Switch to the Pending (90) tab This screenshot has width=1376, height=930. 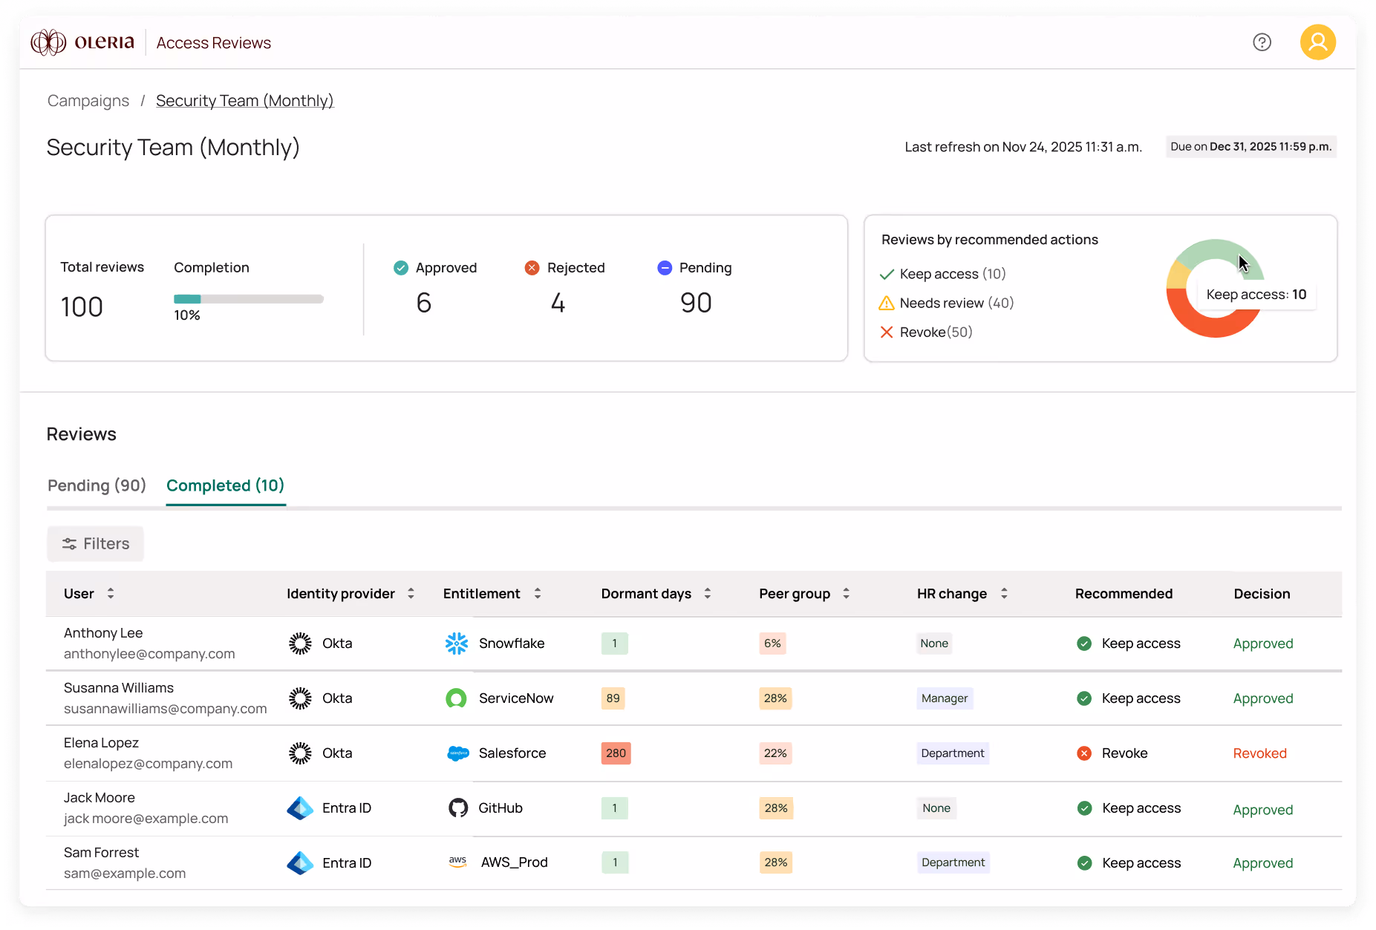point(97,485)
